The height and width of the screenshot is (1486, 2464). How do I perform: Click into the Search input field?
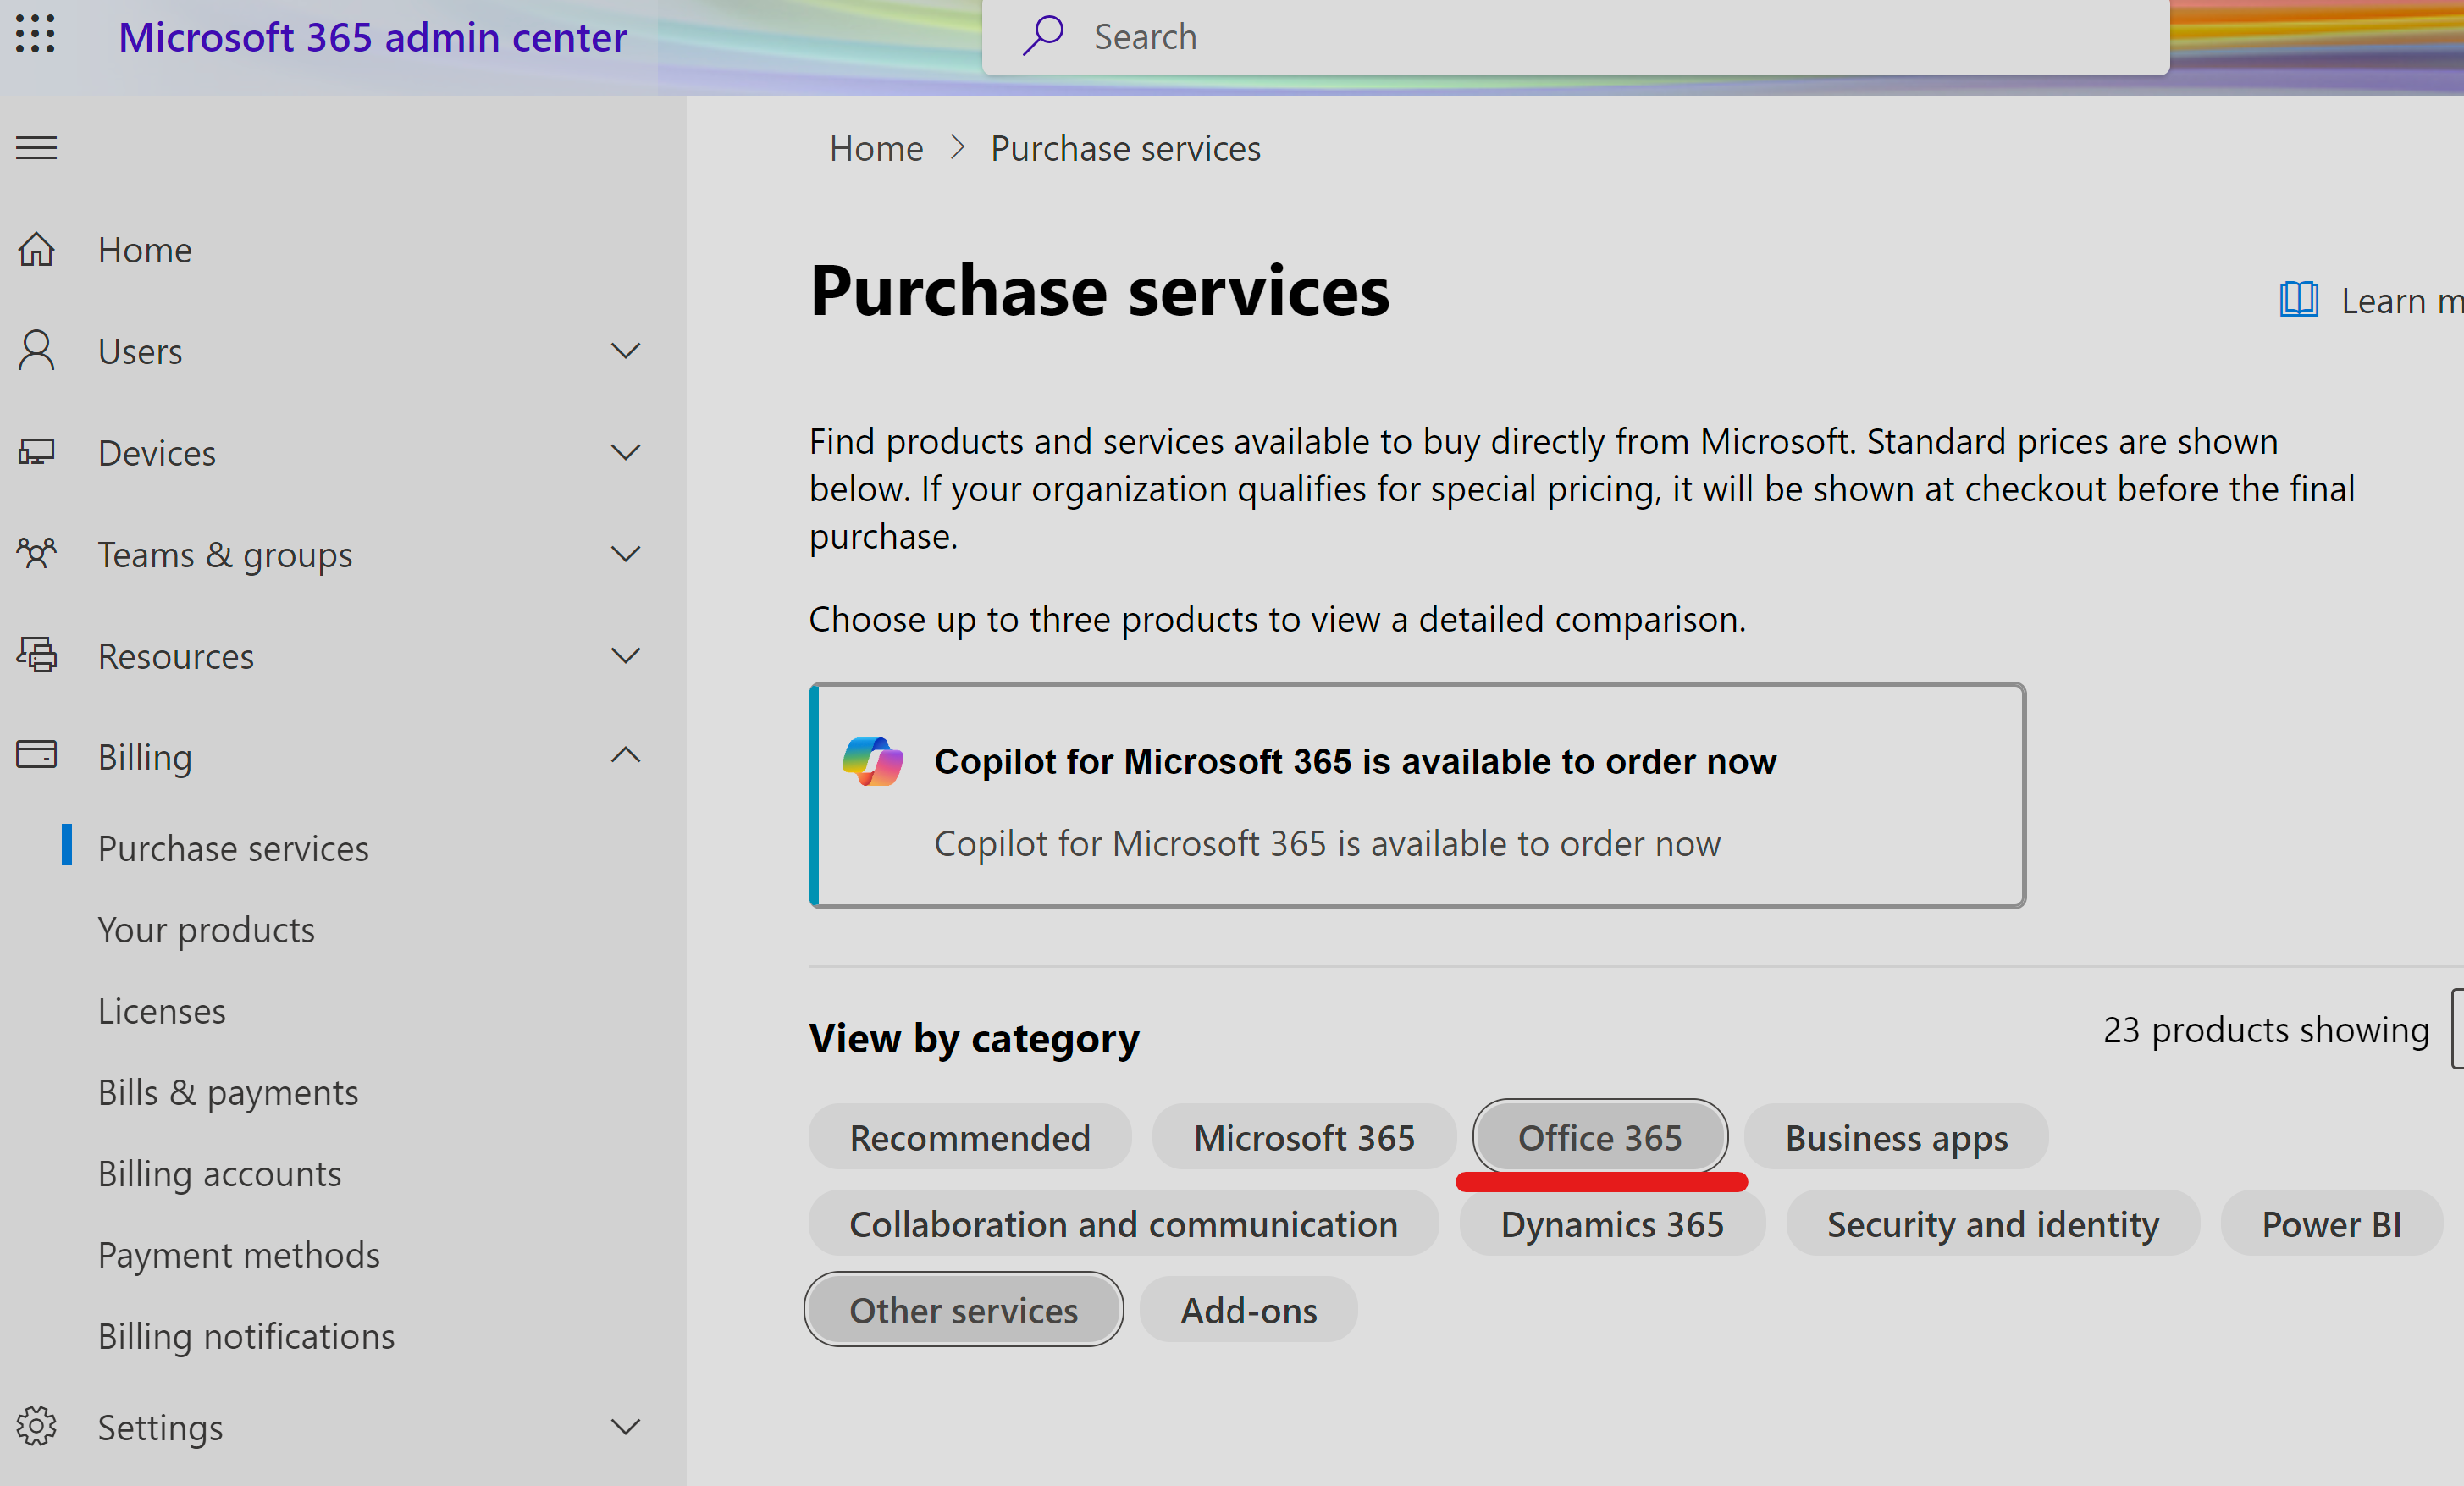(x=1575, y=36)
